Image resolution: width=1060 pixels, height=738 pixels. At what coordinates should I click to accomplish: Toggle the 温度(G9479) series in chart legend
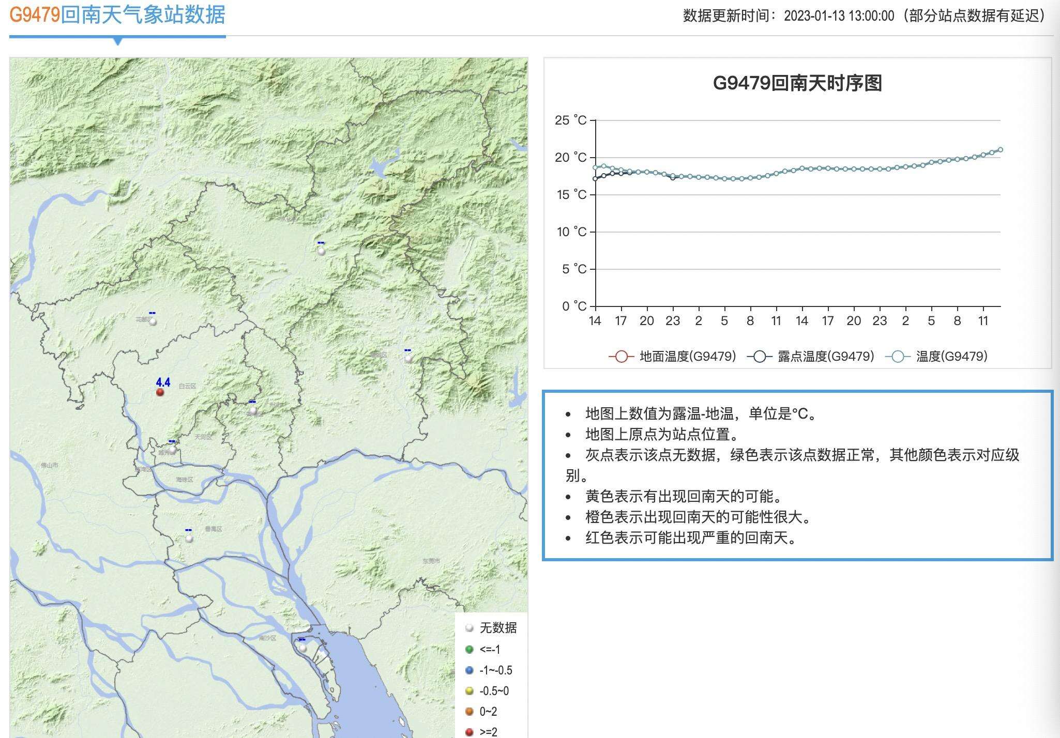click(x=936, y=356)
